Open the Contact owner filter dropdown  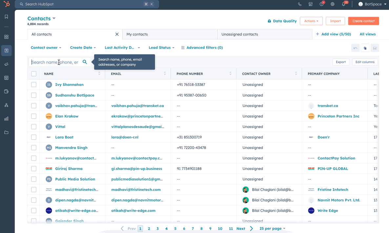46,48
